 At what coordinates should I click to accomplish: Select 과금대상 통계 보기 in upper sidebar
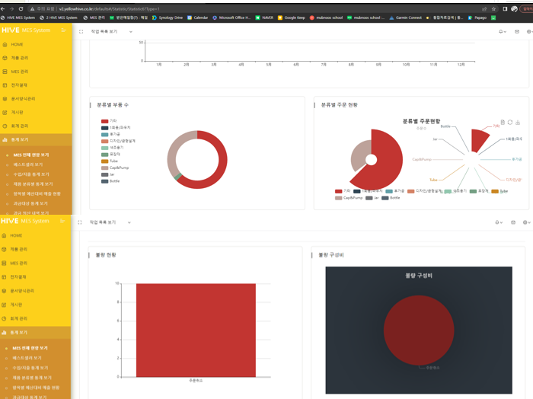30,203
